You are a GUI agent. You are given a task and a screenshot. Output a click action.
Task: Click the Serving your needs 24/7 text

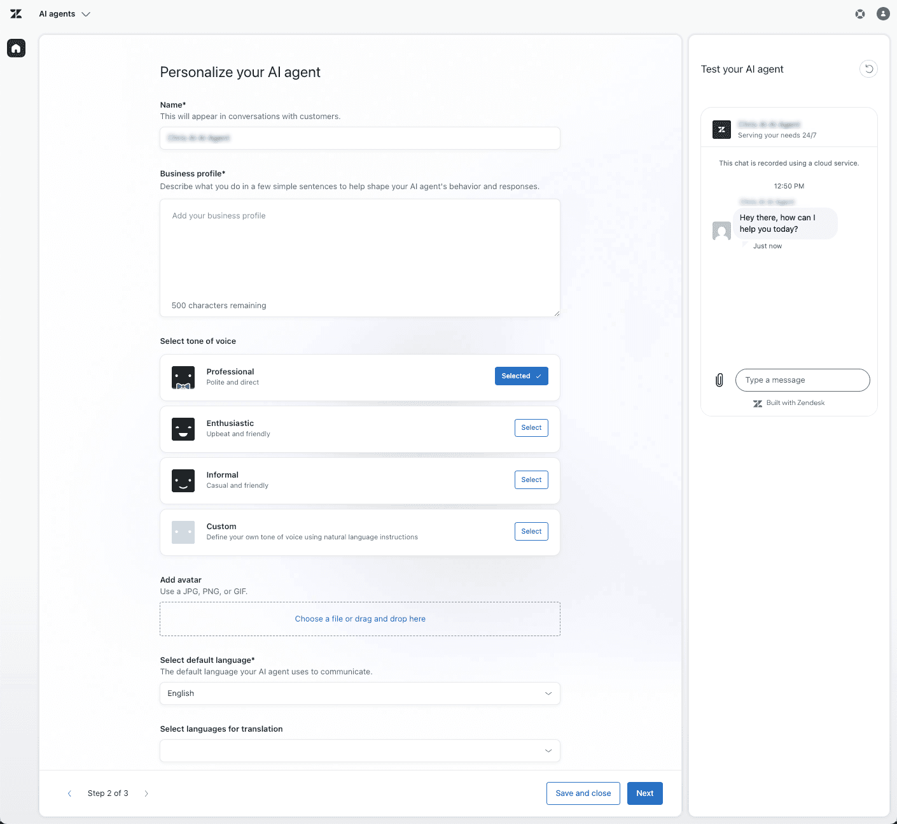[777, 136]
